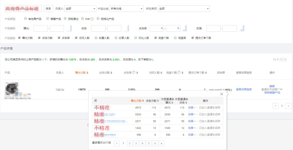Click 点击率 column help icon
The height and width of the screenshot is (150, 293).
click(x=134, y=72)
